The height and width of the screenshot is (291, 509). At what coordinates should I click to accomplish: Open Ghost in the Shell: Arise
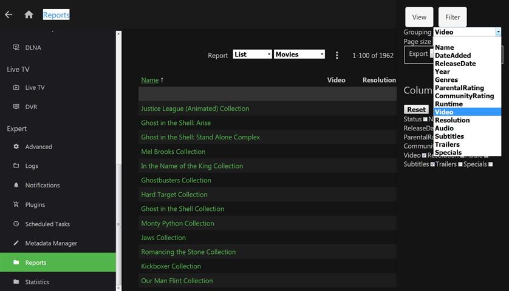click(x=176, y=123)
